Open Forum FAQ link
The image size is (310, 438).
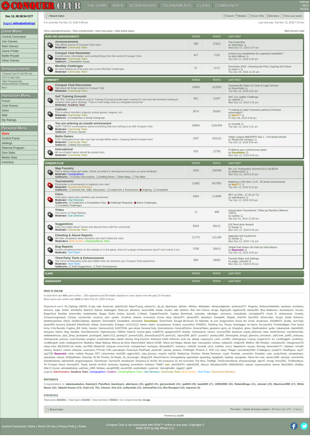tap(256, 16)
